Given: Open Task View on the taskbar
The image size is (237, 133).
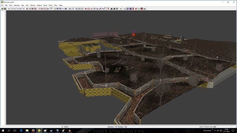Looking at the screenshot, I should [x=15, y=131].
